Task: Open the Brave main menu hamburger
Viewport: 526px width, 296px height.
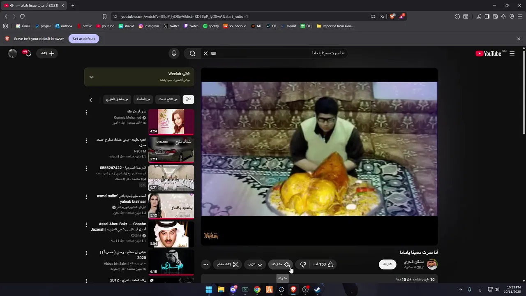Action: (x=520, y=16)
